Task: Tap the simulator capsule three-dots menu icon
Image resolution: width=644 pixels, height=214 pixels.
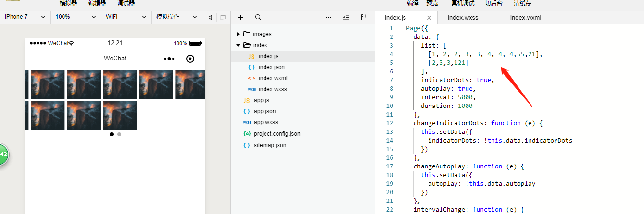Action: click(169, 59)
